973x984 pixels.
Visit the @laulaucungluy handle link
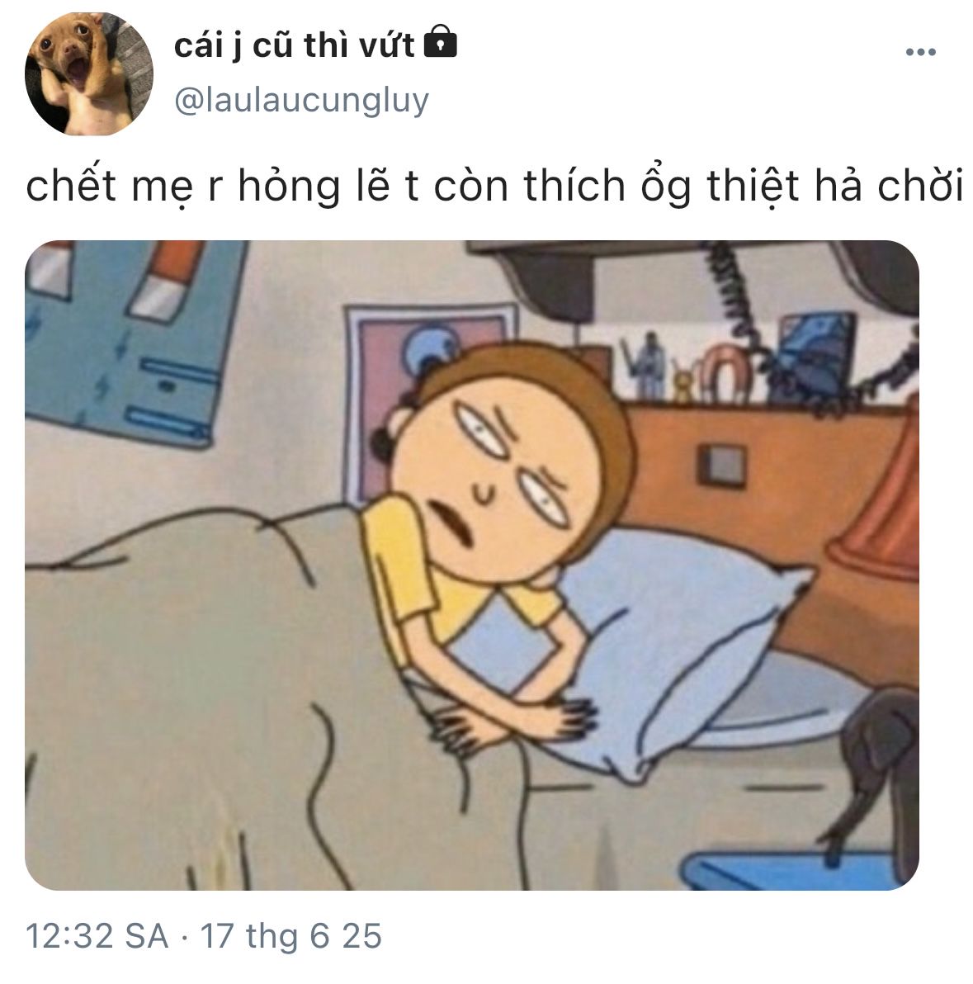[301, 101]
